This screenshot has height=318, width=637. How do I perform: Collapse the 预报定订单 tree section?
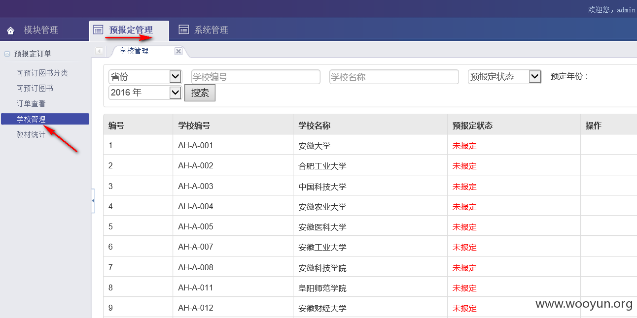click(x=7, y=54)
